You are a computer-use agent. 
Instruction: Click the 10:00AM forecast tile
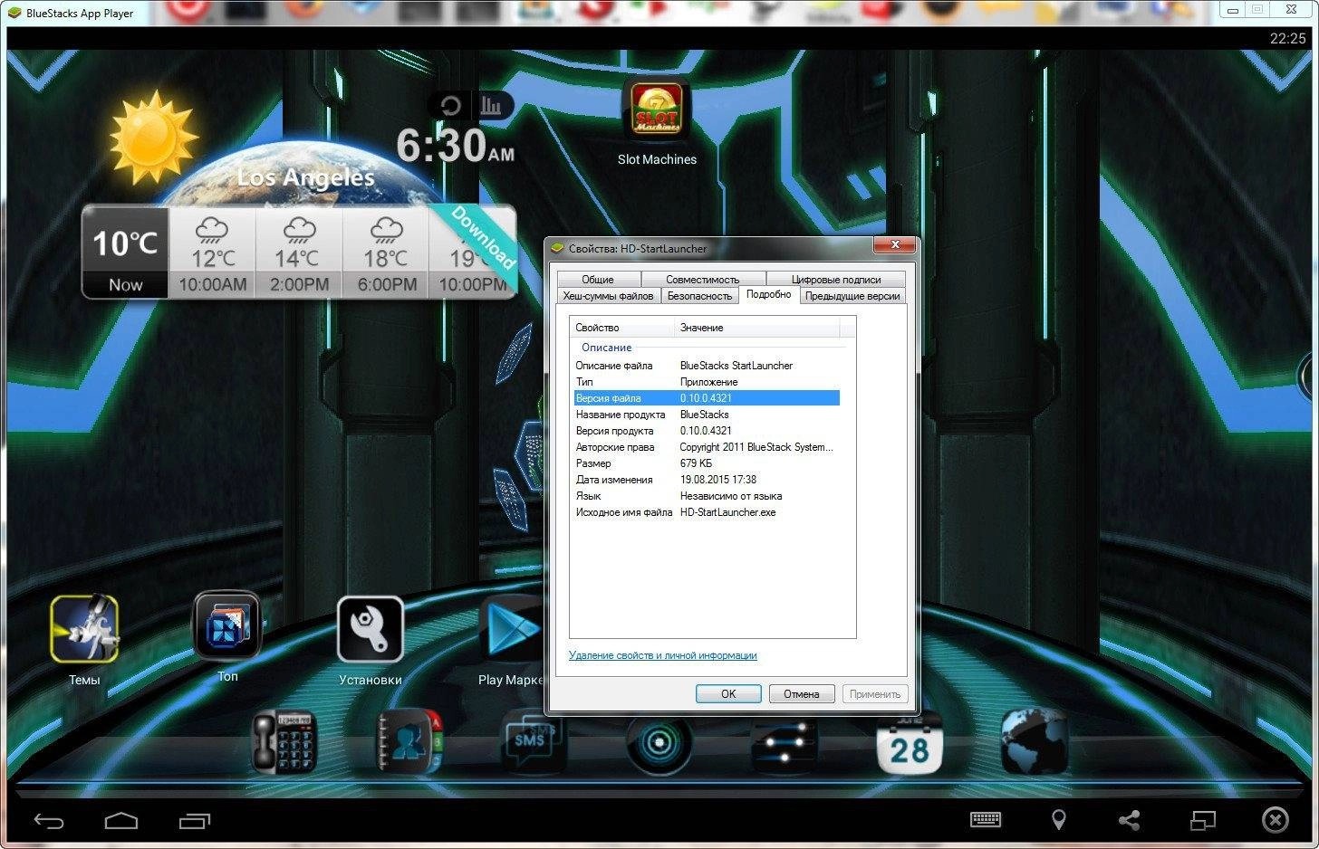click(x=212, y=253)
